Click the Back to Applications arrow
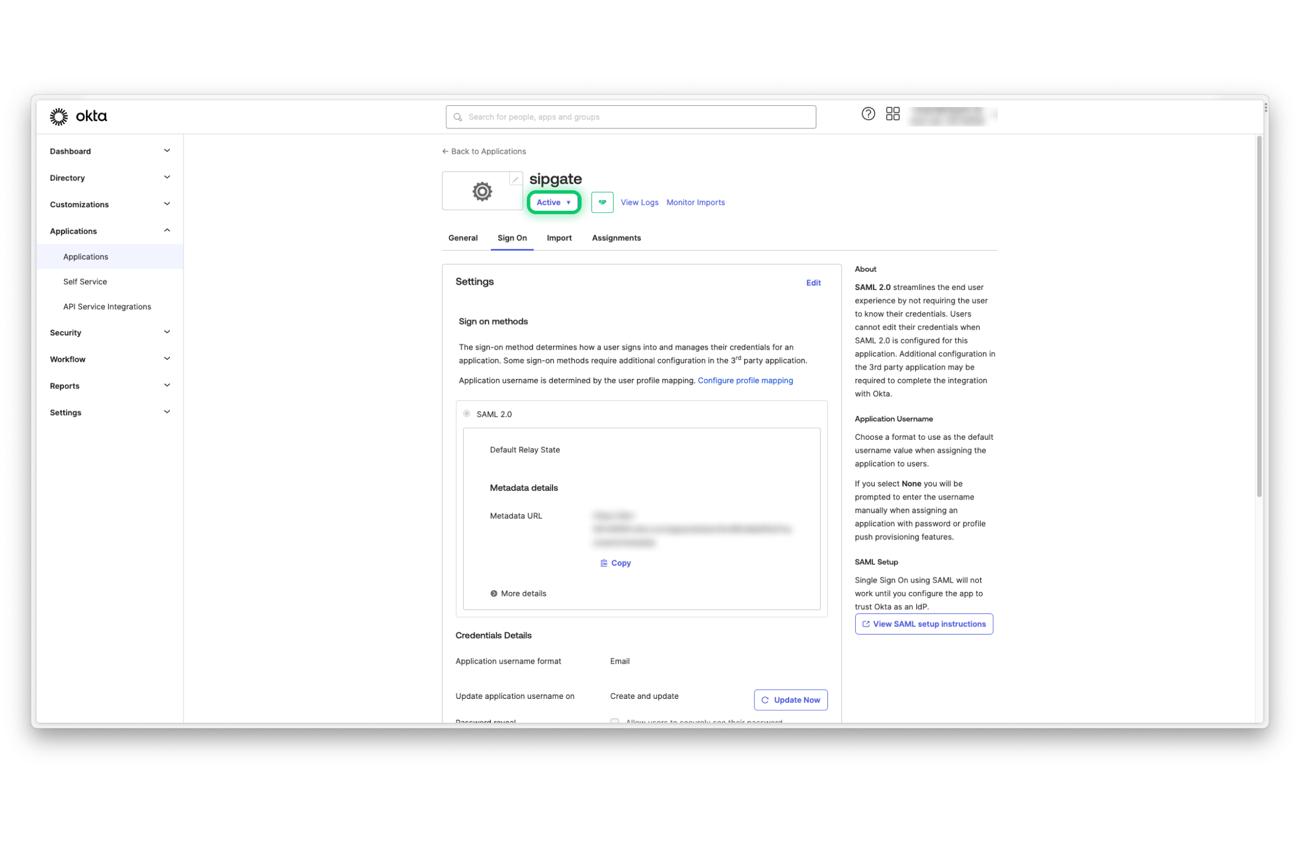The image size is (1300, 843). click(445, 152)
